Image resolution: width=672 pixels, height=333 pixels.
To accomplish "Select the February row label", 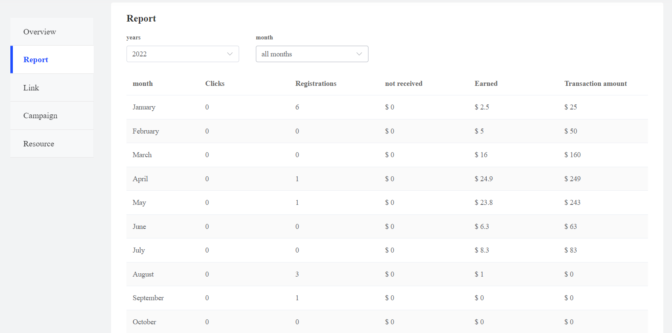I will click(x=146, y=131).
